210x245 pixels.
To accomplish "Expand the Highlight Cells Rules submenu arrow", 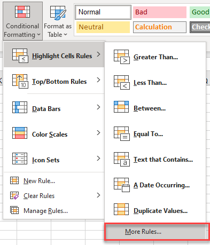I will (x=98, y=54).
